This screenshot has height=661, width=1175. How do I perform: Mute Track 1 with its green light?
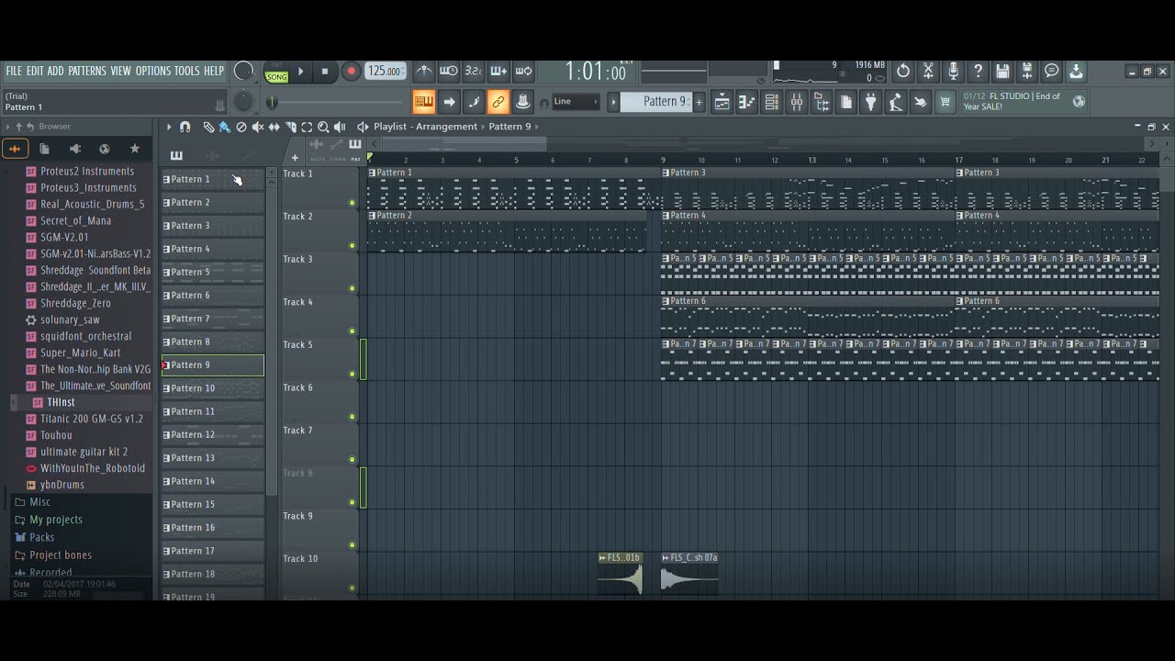[352, 203]
